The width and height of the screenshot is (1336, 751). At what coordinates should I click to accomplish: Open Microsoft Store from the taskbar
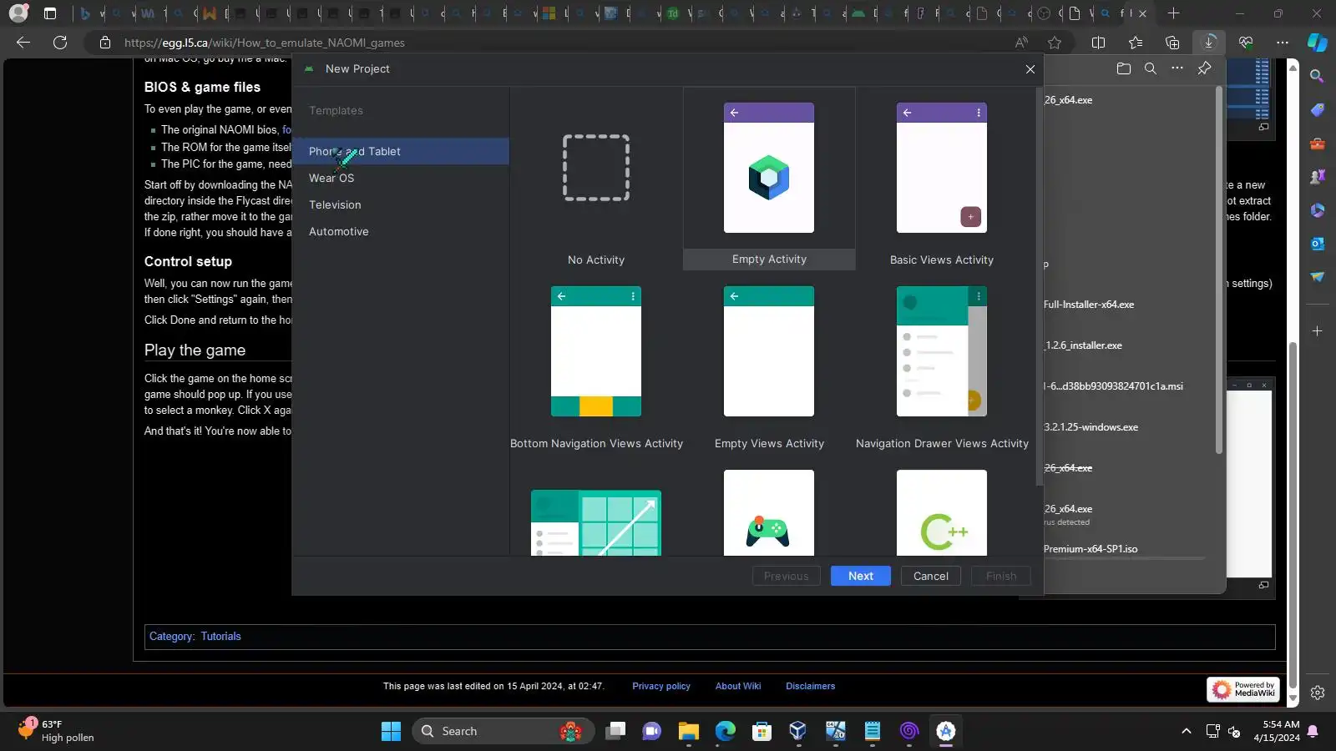(x=762, y=731)
